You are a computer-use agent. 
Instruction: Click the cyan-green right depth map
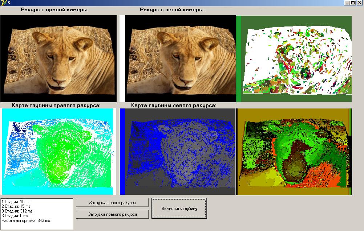click(58, 152)
